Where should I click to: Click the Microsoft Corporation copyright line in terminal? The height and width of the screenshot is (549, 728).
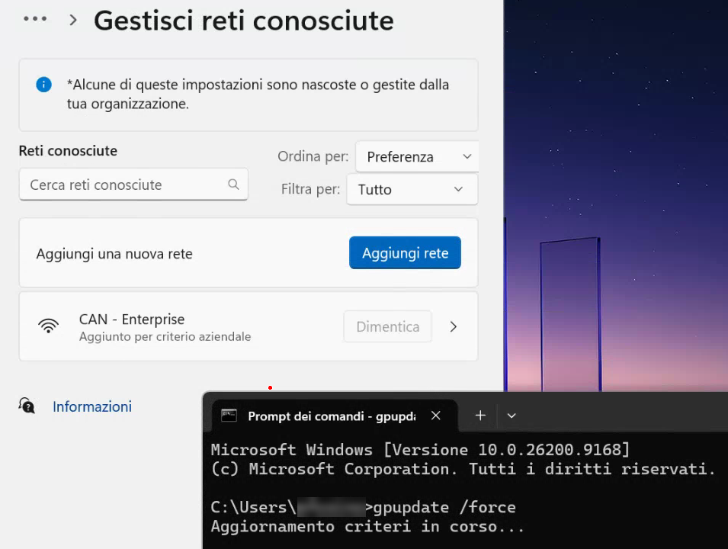point(463,469)
